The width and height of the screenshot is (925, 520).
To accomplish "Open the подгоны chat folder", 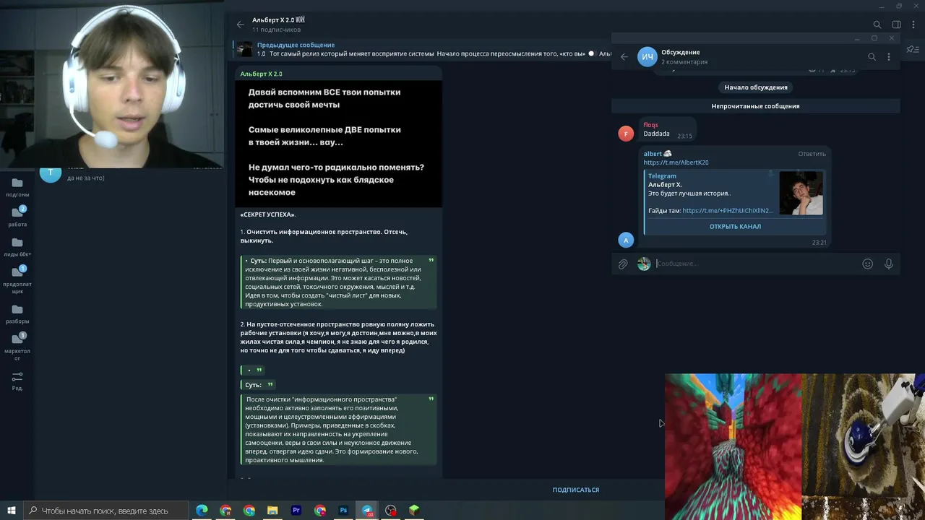I will (17, 188).
